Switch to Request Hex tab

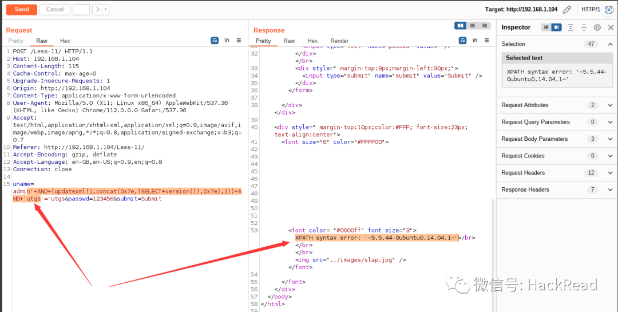65,41
